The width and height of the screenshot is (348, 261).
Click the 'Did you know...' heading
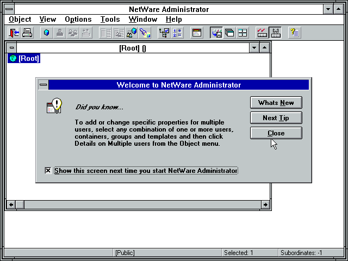coord(99,107)
